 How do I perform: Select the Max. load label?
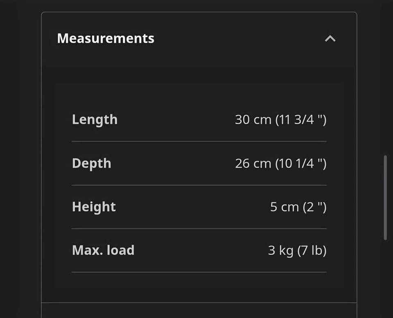click(103, 250)
